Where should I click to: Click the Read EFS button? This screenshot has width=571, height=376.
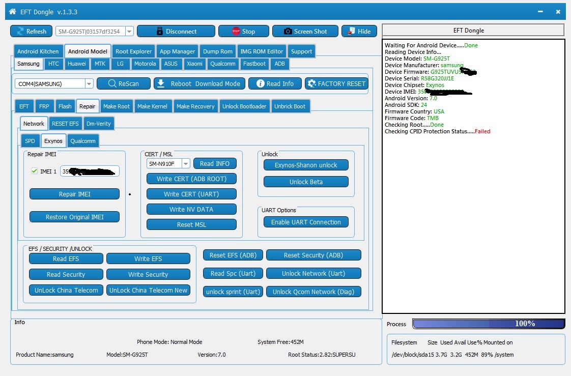coord(66,258)
